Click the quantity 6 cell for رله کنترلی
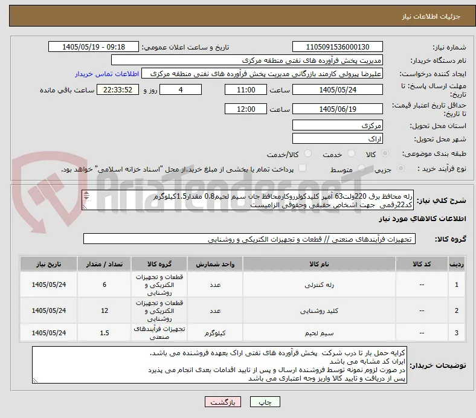Image resolution: width=476 pixels, height=418 pixels. tap(105, 285)
